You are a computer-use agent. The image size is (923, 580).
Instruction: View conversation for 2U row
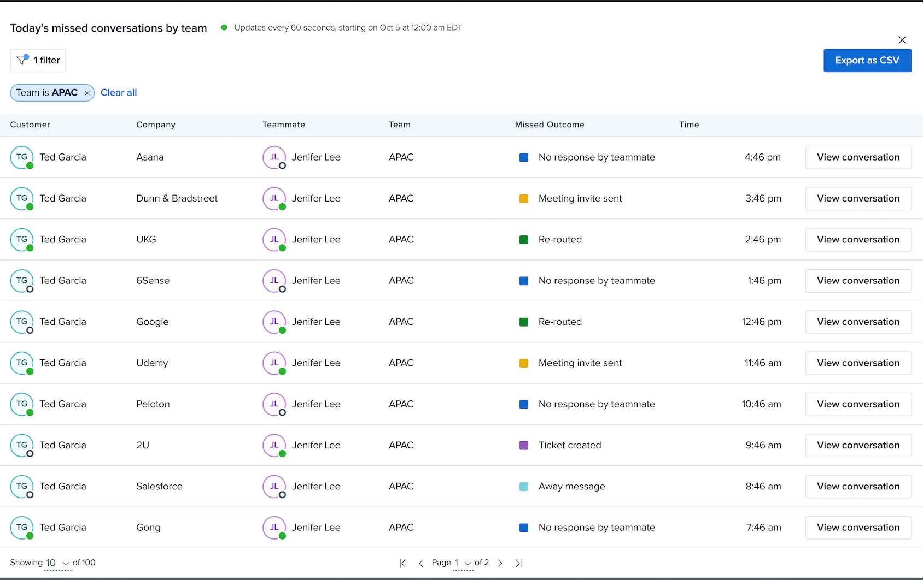tap(858, 445)
